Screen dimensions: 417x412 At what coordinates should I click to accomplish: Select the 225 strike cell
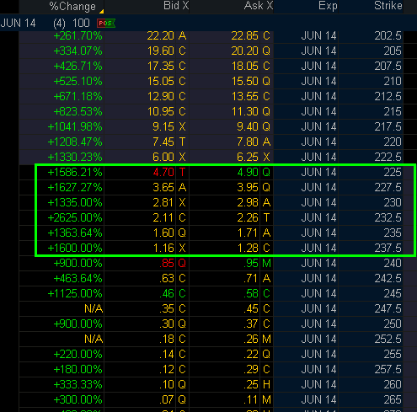[393, 172]
